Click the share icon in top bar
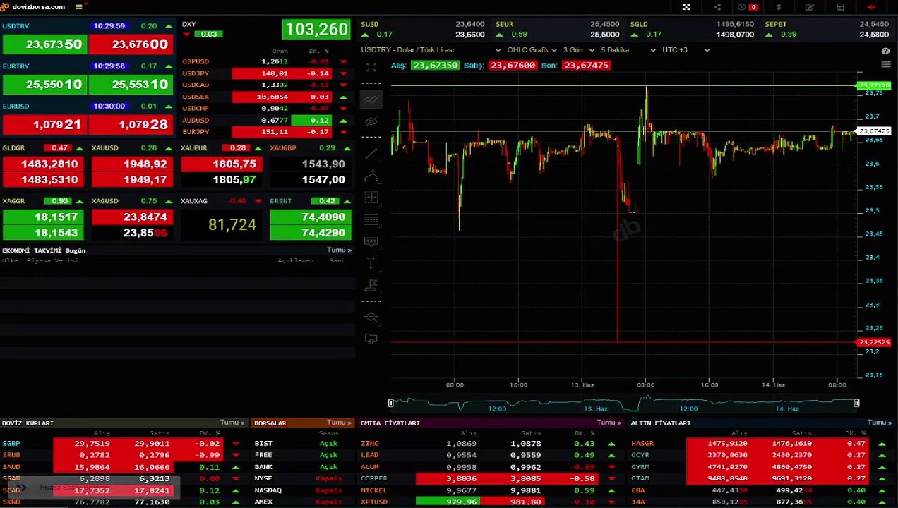Viewport: 898px width, 508px height. click(x=717, y=7)
